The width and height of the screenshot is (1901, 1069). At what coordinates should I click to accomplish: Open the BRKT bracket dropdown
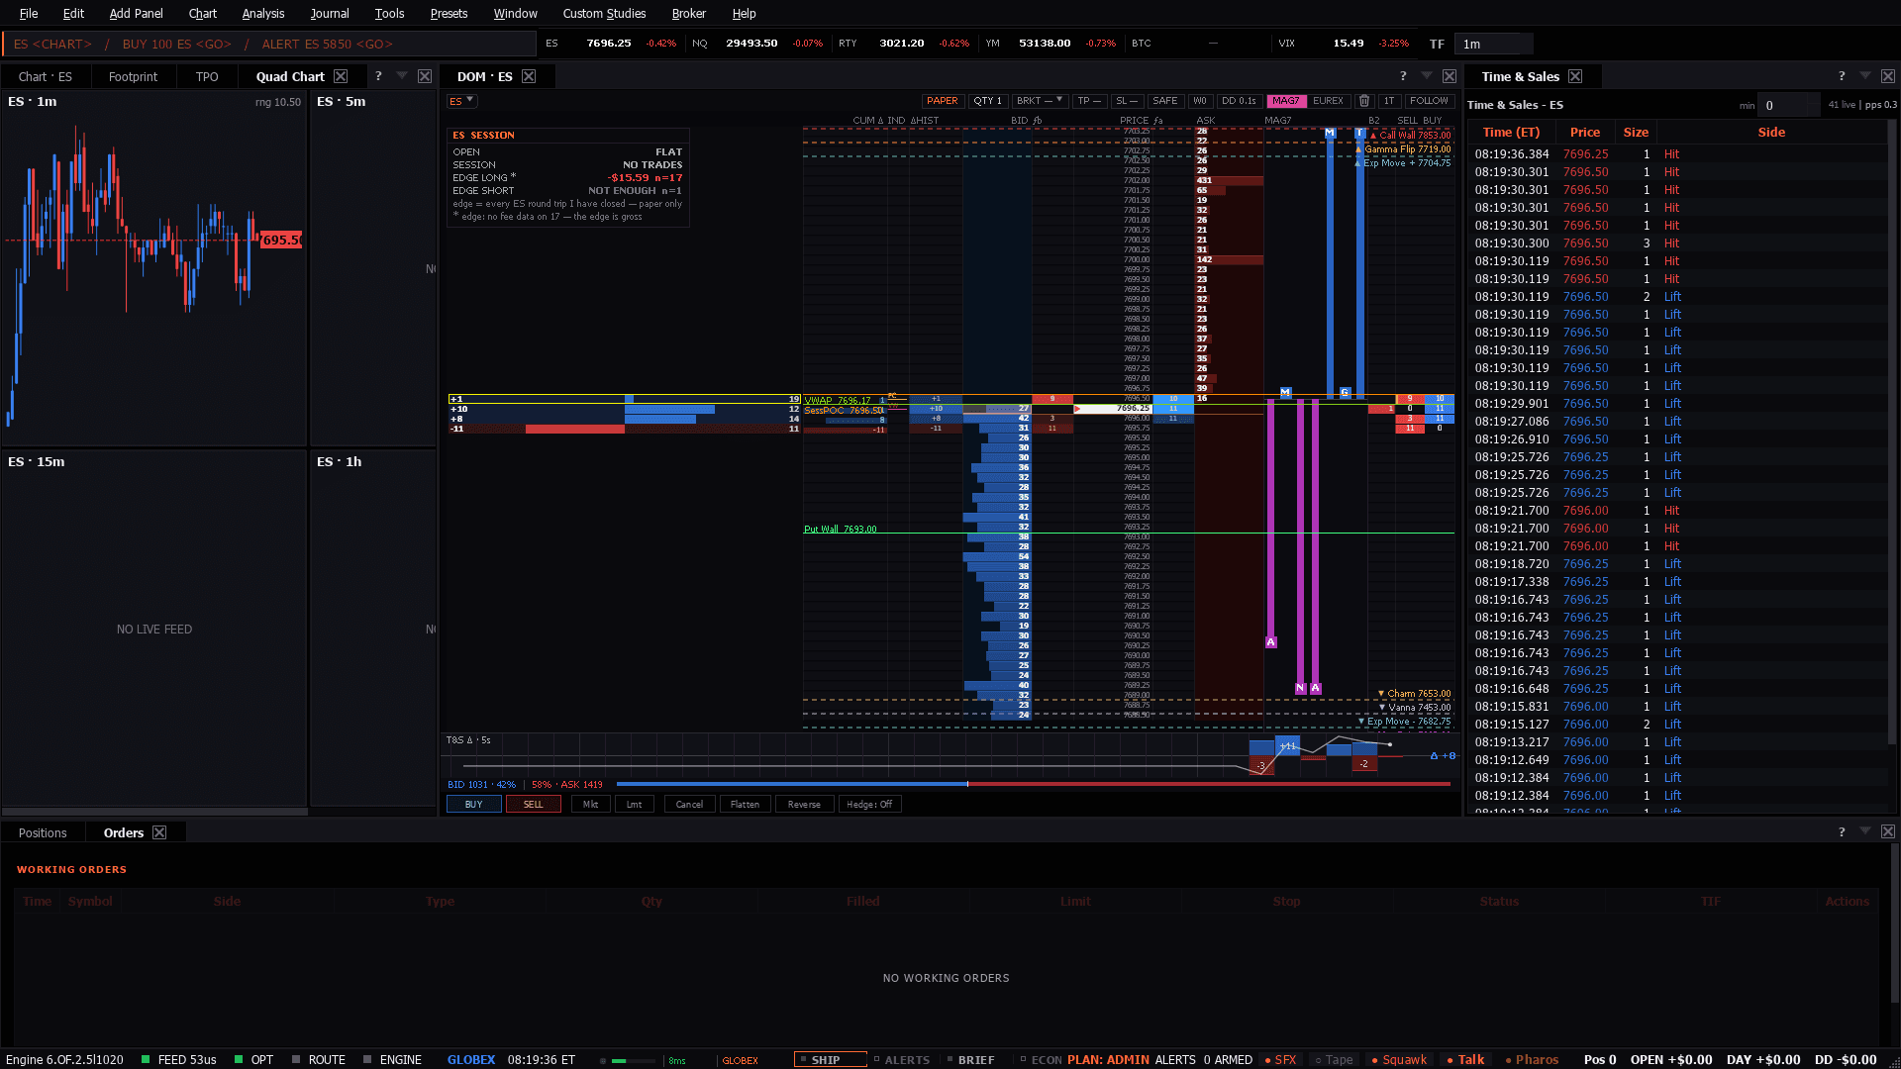click(1040, 101)
